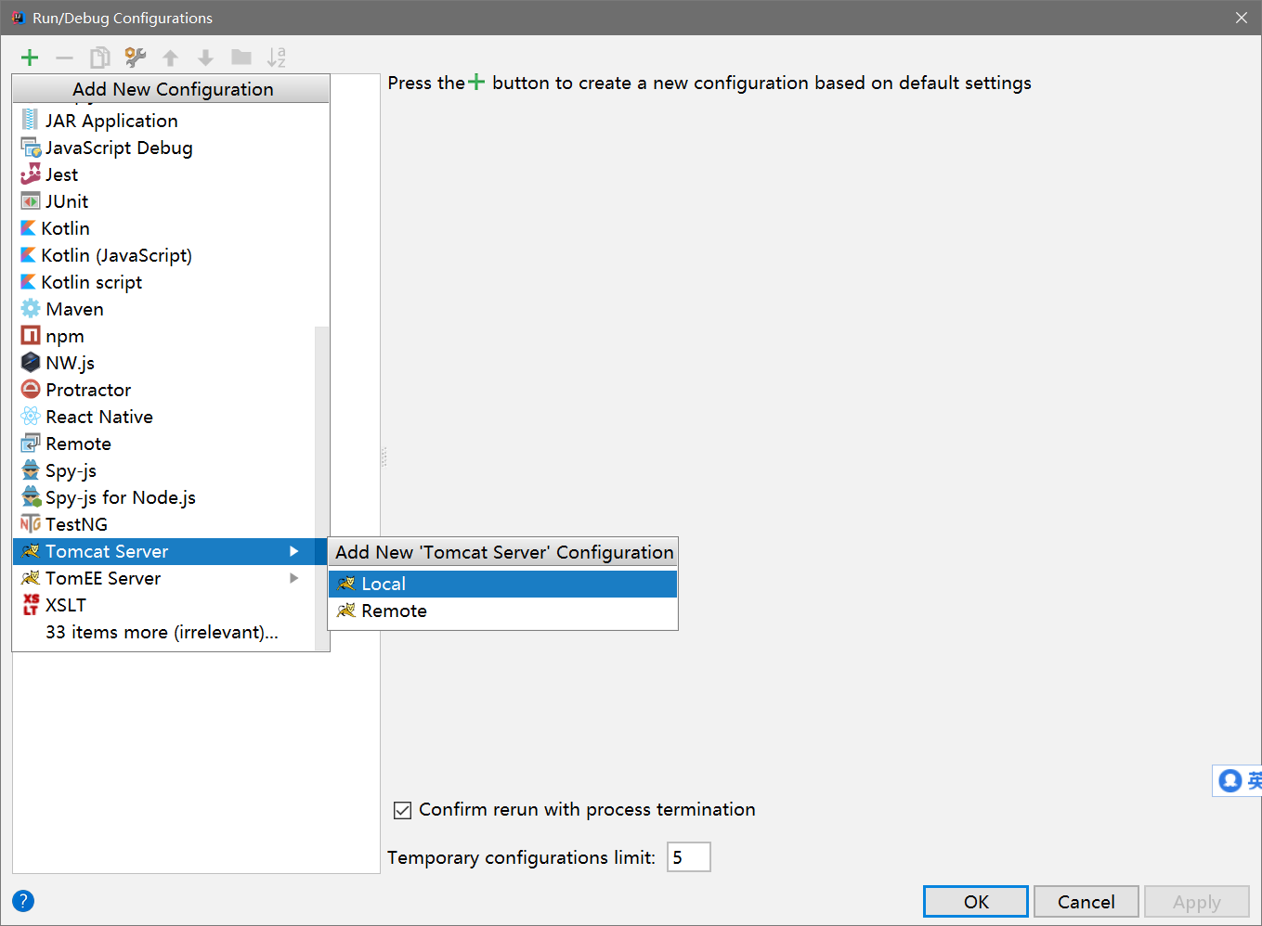Screen dimensions: 1262x926
Task: Click the npm red square icon
Action: click(x=31, y=336)
